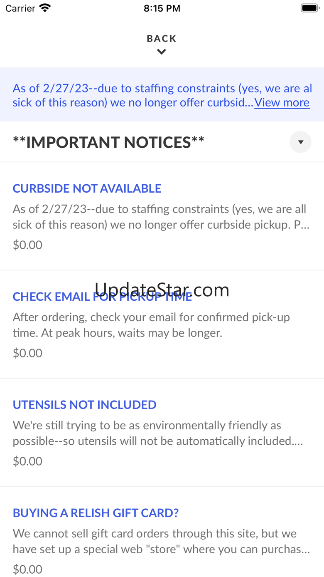This screenshot has height=577, width=324.
Task: Tap the Wi-Fi status icon
Action: point(44,8)
